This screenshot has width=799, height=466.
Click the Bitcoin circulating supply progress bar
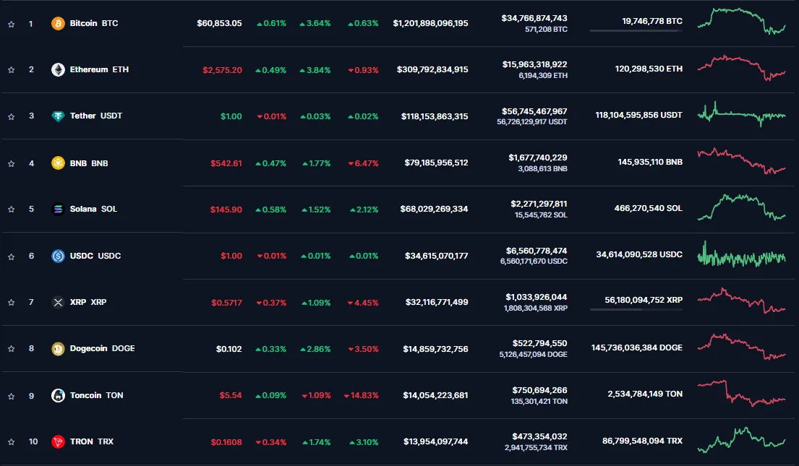(x=636, y=31)
